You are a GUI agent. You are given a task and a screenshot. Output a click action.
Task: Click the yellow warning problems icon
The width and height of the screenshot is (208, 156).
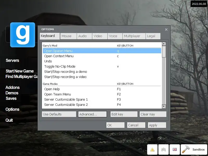pyautogui.click(x=152, y=149)
